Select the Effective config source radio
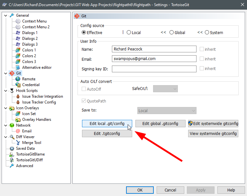The height and width of the screenshot is (196, 247). (x=84, y=32)
